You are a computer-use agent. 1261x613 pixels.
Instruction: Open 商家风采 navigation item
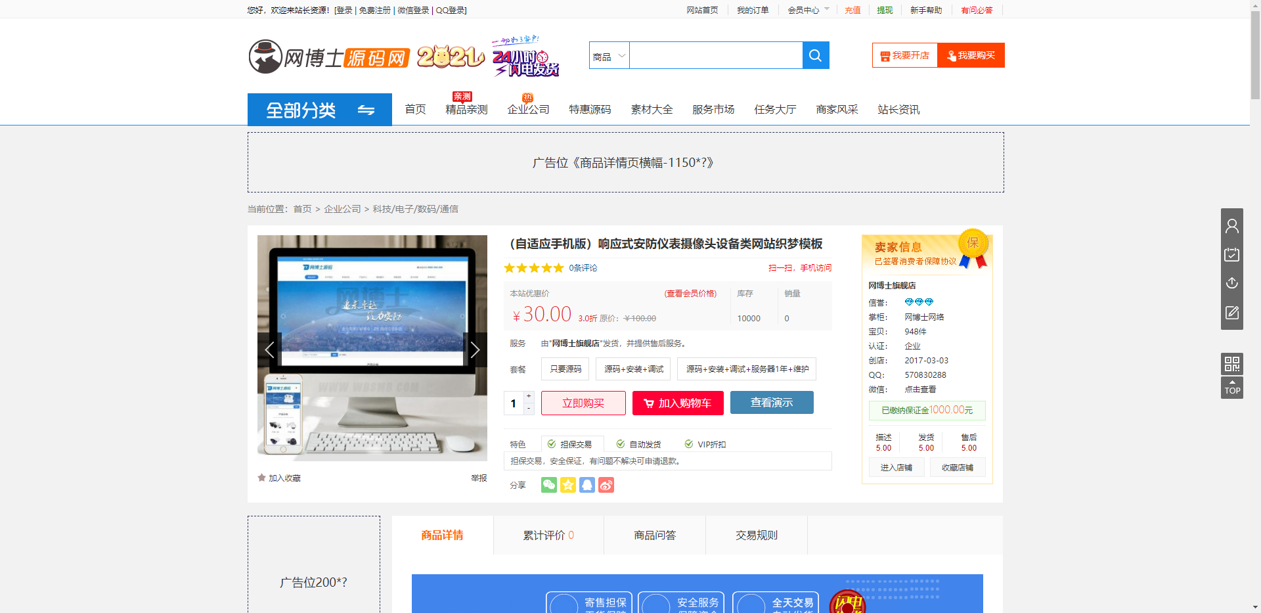click(837, 110)
